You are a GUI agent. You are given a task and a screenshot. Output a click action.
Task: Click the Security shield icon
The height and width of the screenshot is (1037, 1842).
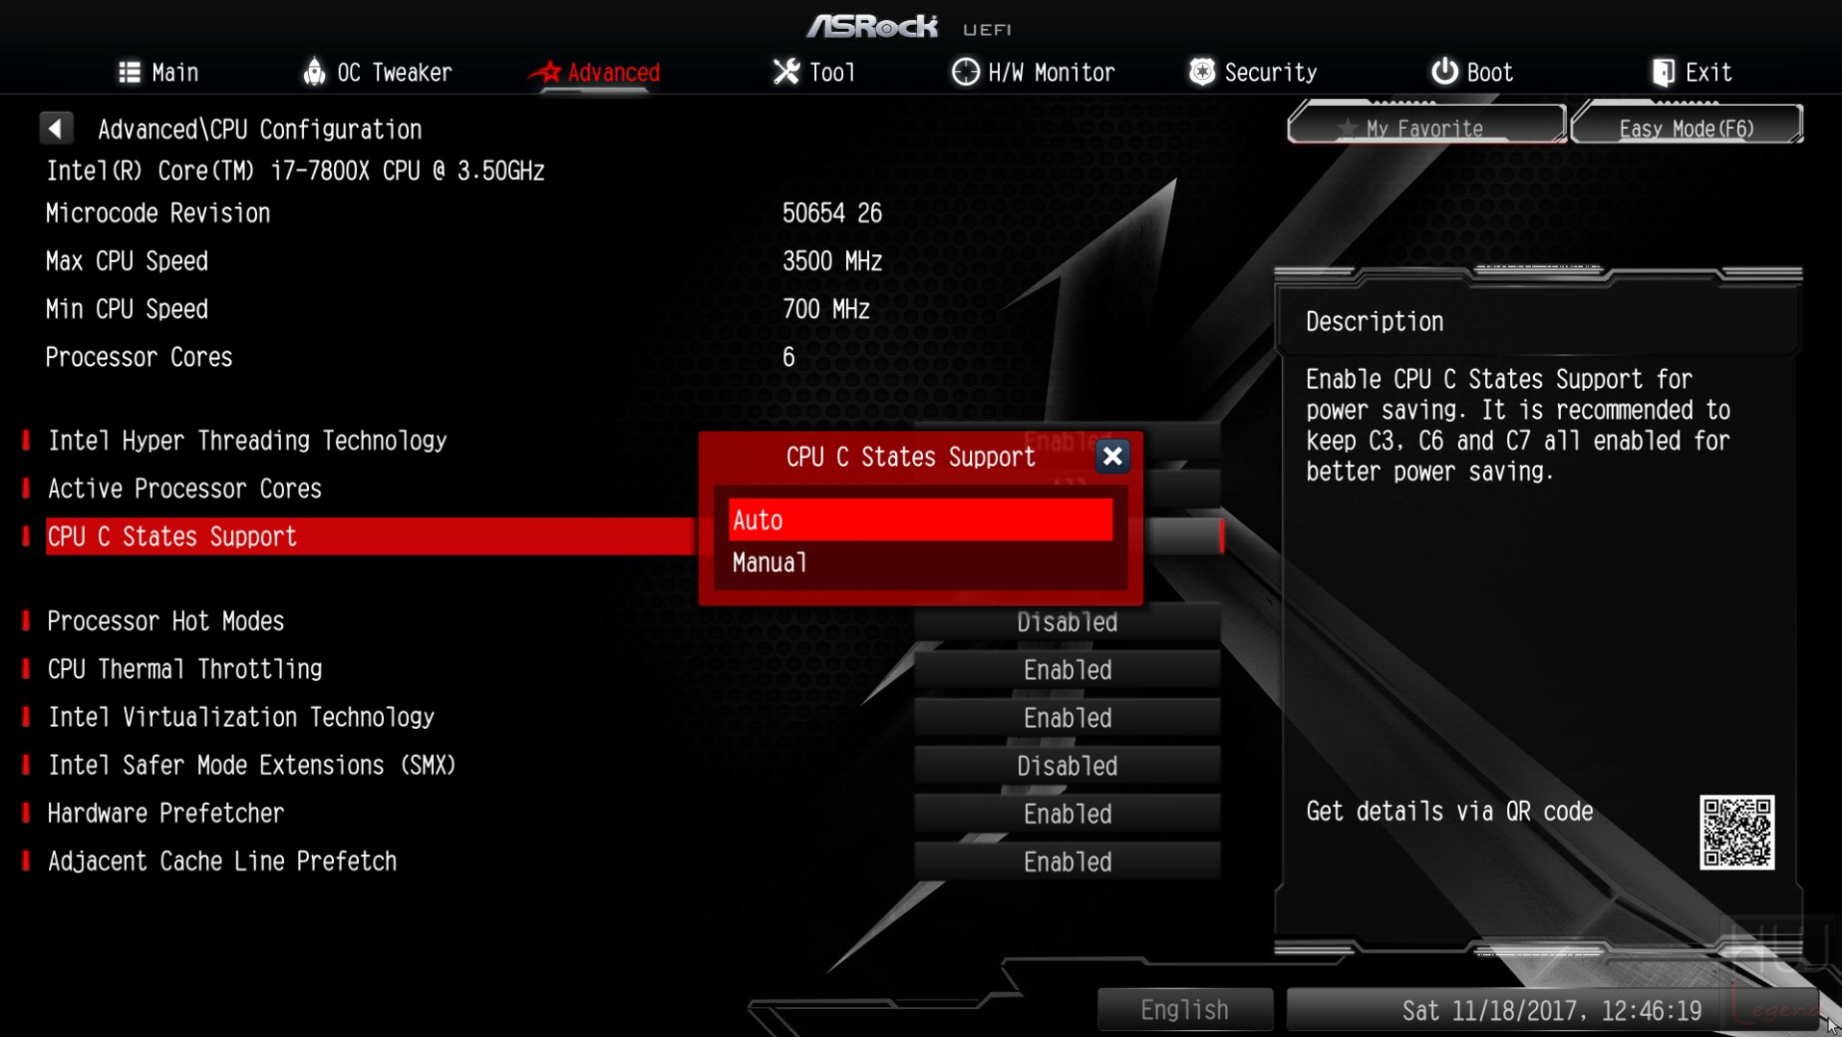(1202, 71)
